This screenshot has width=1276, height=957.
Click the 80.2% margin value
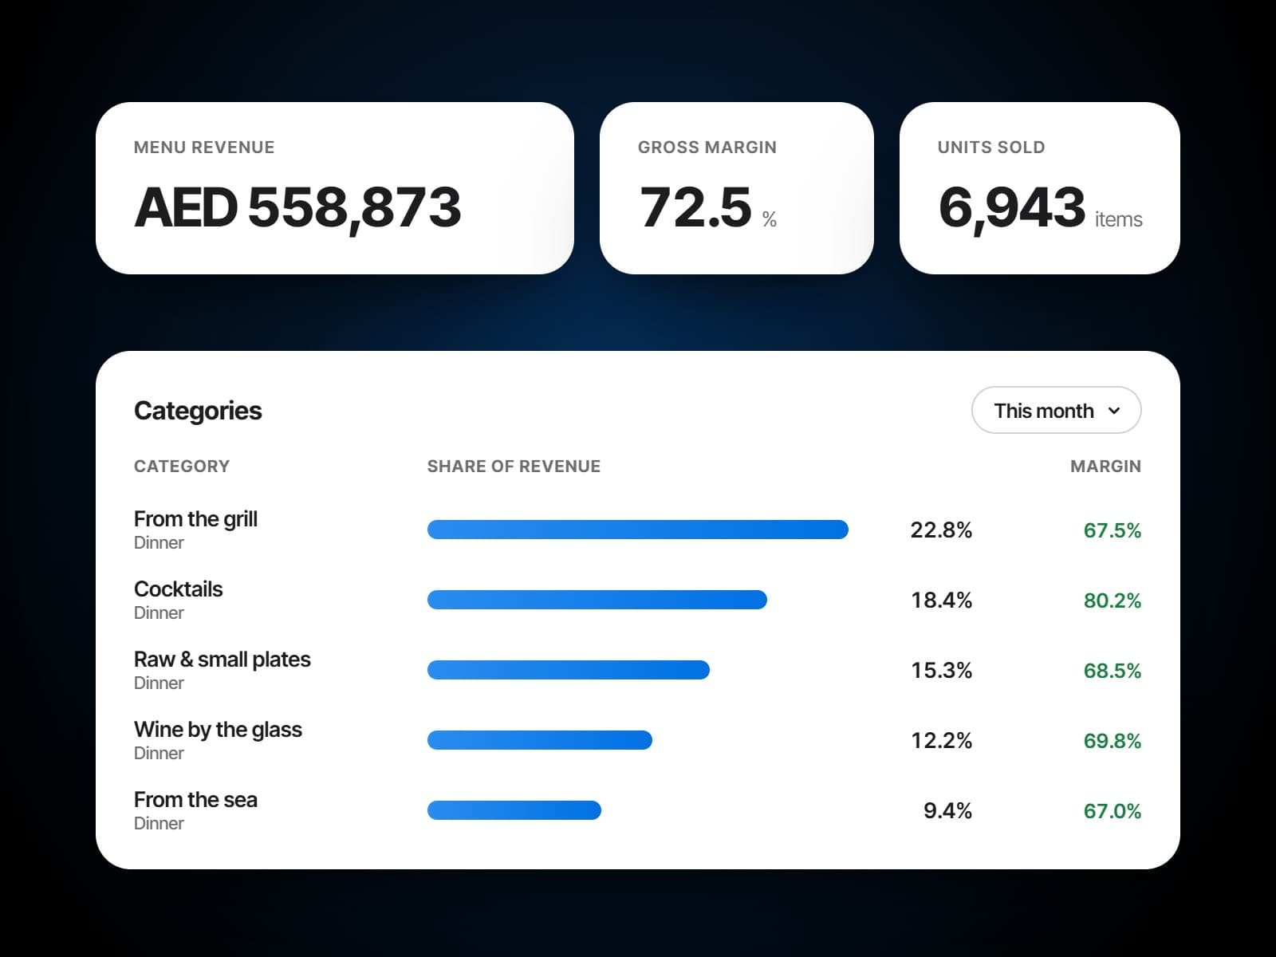[1112, 600]
